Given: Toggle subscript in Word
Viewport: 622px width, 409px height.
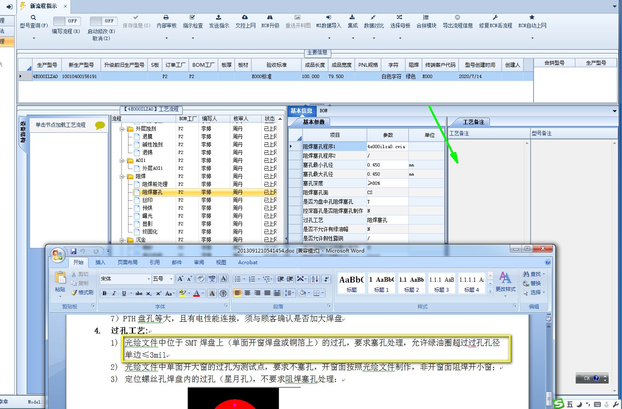Looking at the screenshot, I should tap(149, 293).
